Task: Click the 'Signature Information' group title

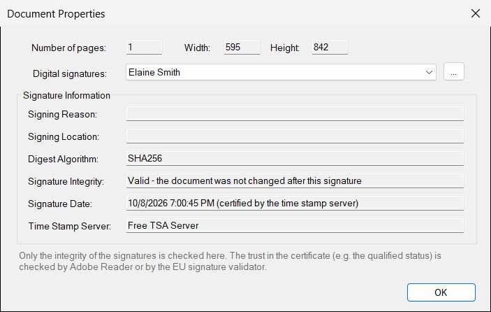Action: click(66, 95)
